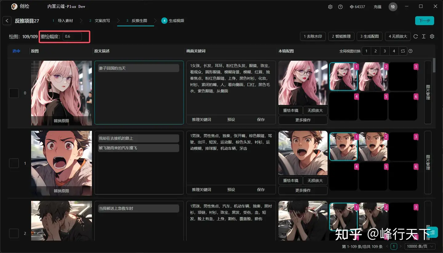Click the 绘 user avatar

pyautogui.click(x=393, y=7)
